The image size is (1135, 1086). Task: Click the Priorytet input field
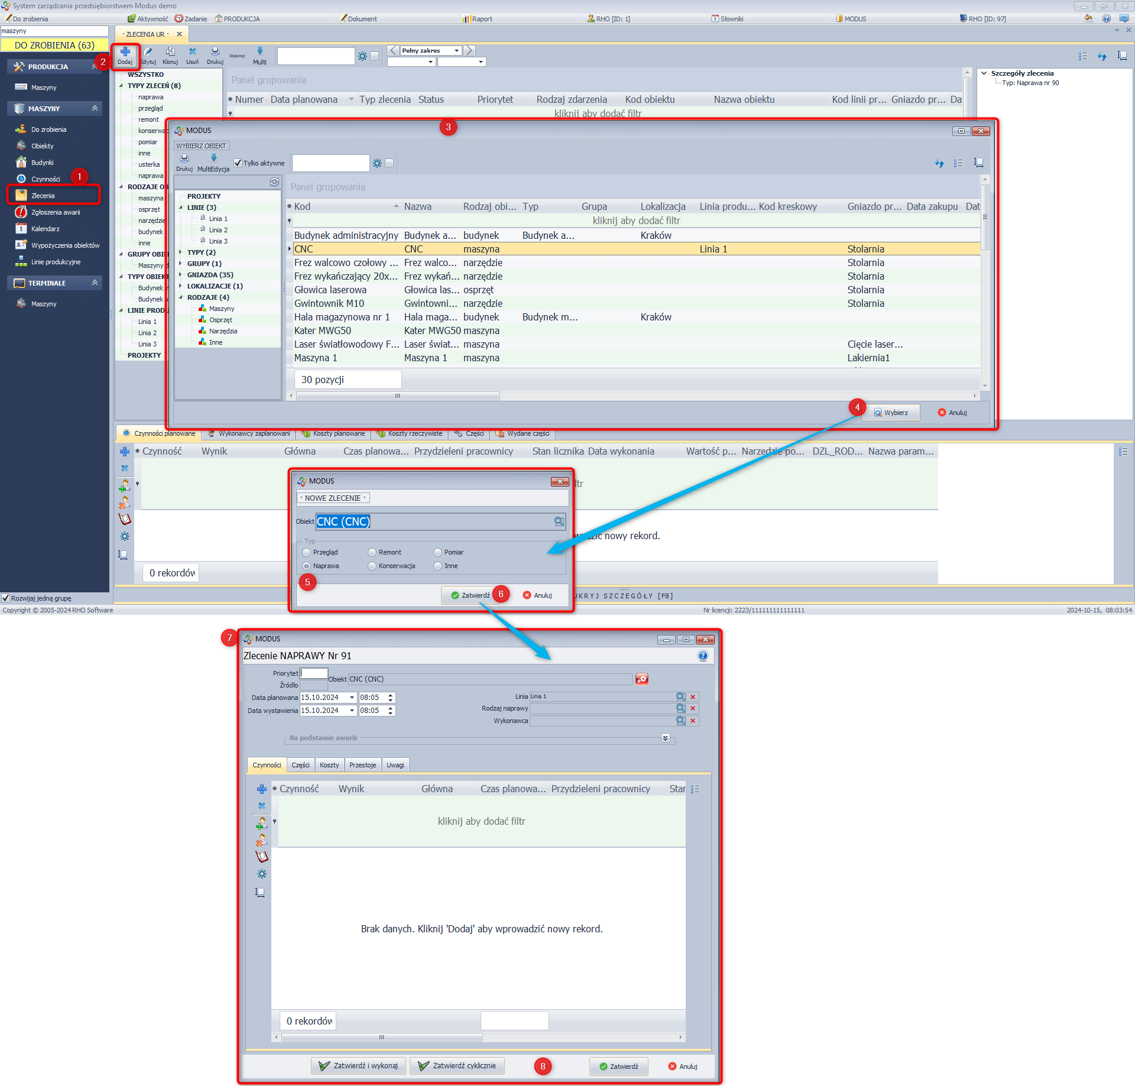[x=314, y=673]
